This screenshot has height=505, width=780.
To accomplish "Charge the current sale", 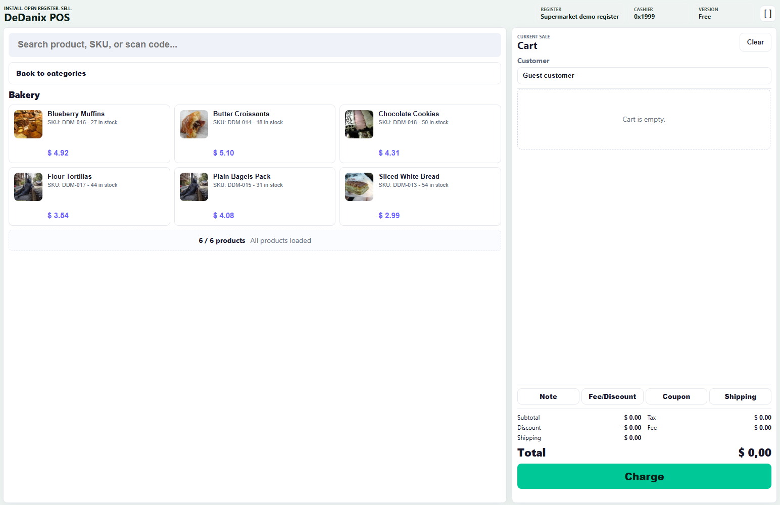I will point(644,476).
